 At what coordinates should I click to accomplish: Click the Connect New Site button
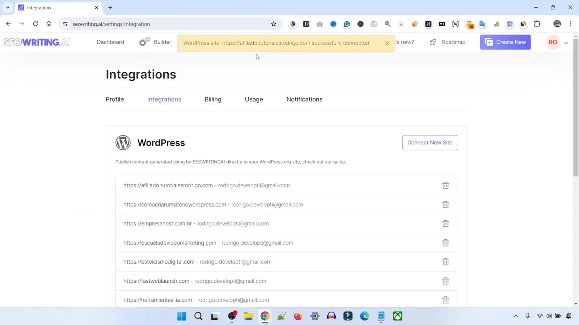(430, 142)
